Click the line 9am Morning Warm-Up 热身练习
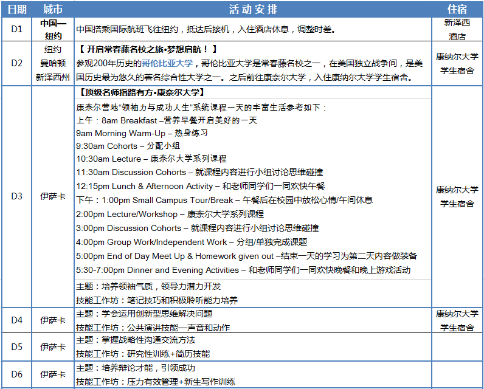The image size is (484, 389). pyautogui.click(x=142, y=133)
